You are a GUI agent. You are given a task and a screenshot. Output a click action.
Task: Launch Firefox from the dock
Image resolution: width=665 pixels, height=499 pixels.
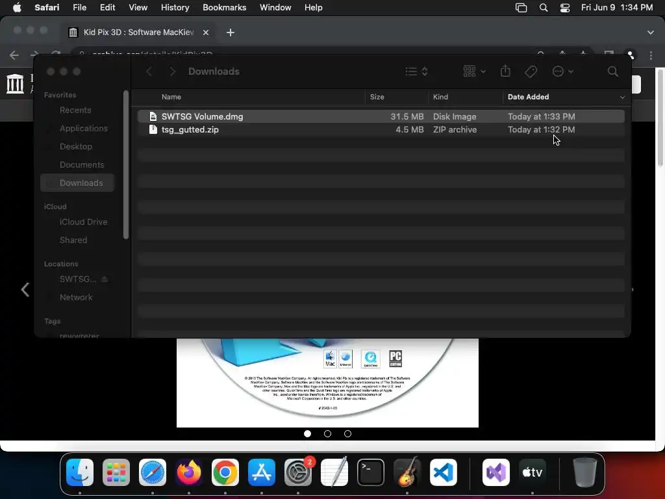189,472
